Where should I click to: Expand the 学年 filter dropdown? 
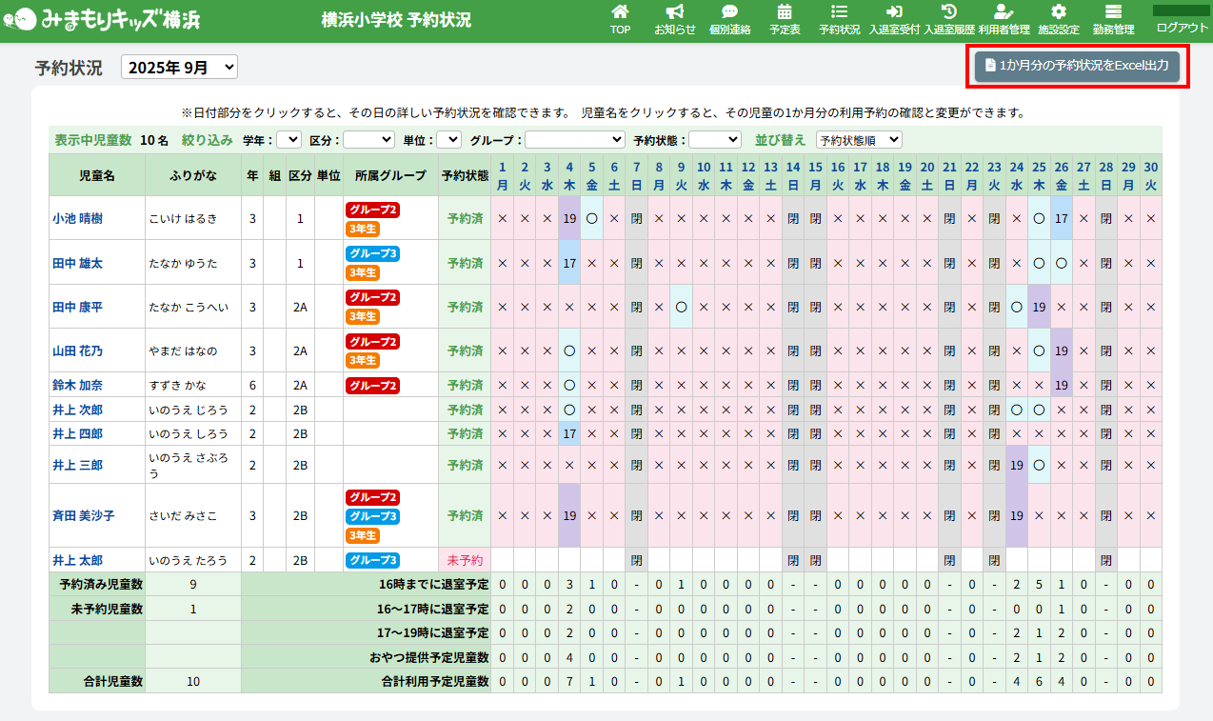[288, 140]
